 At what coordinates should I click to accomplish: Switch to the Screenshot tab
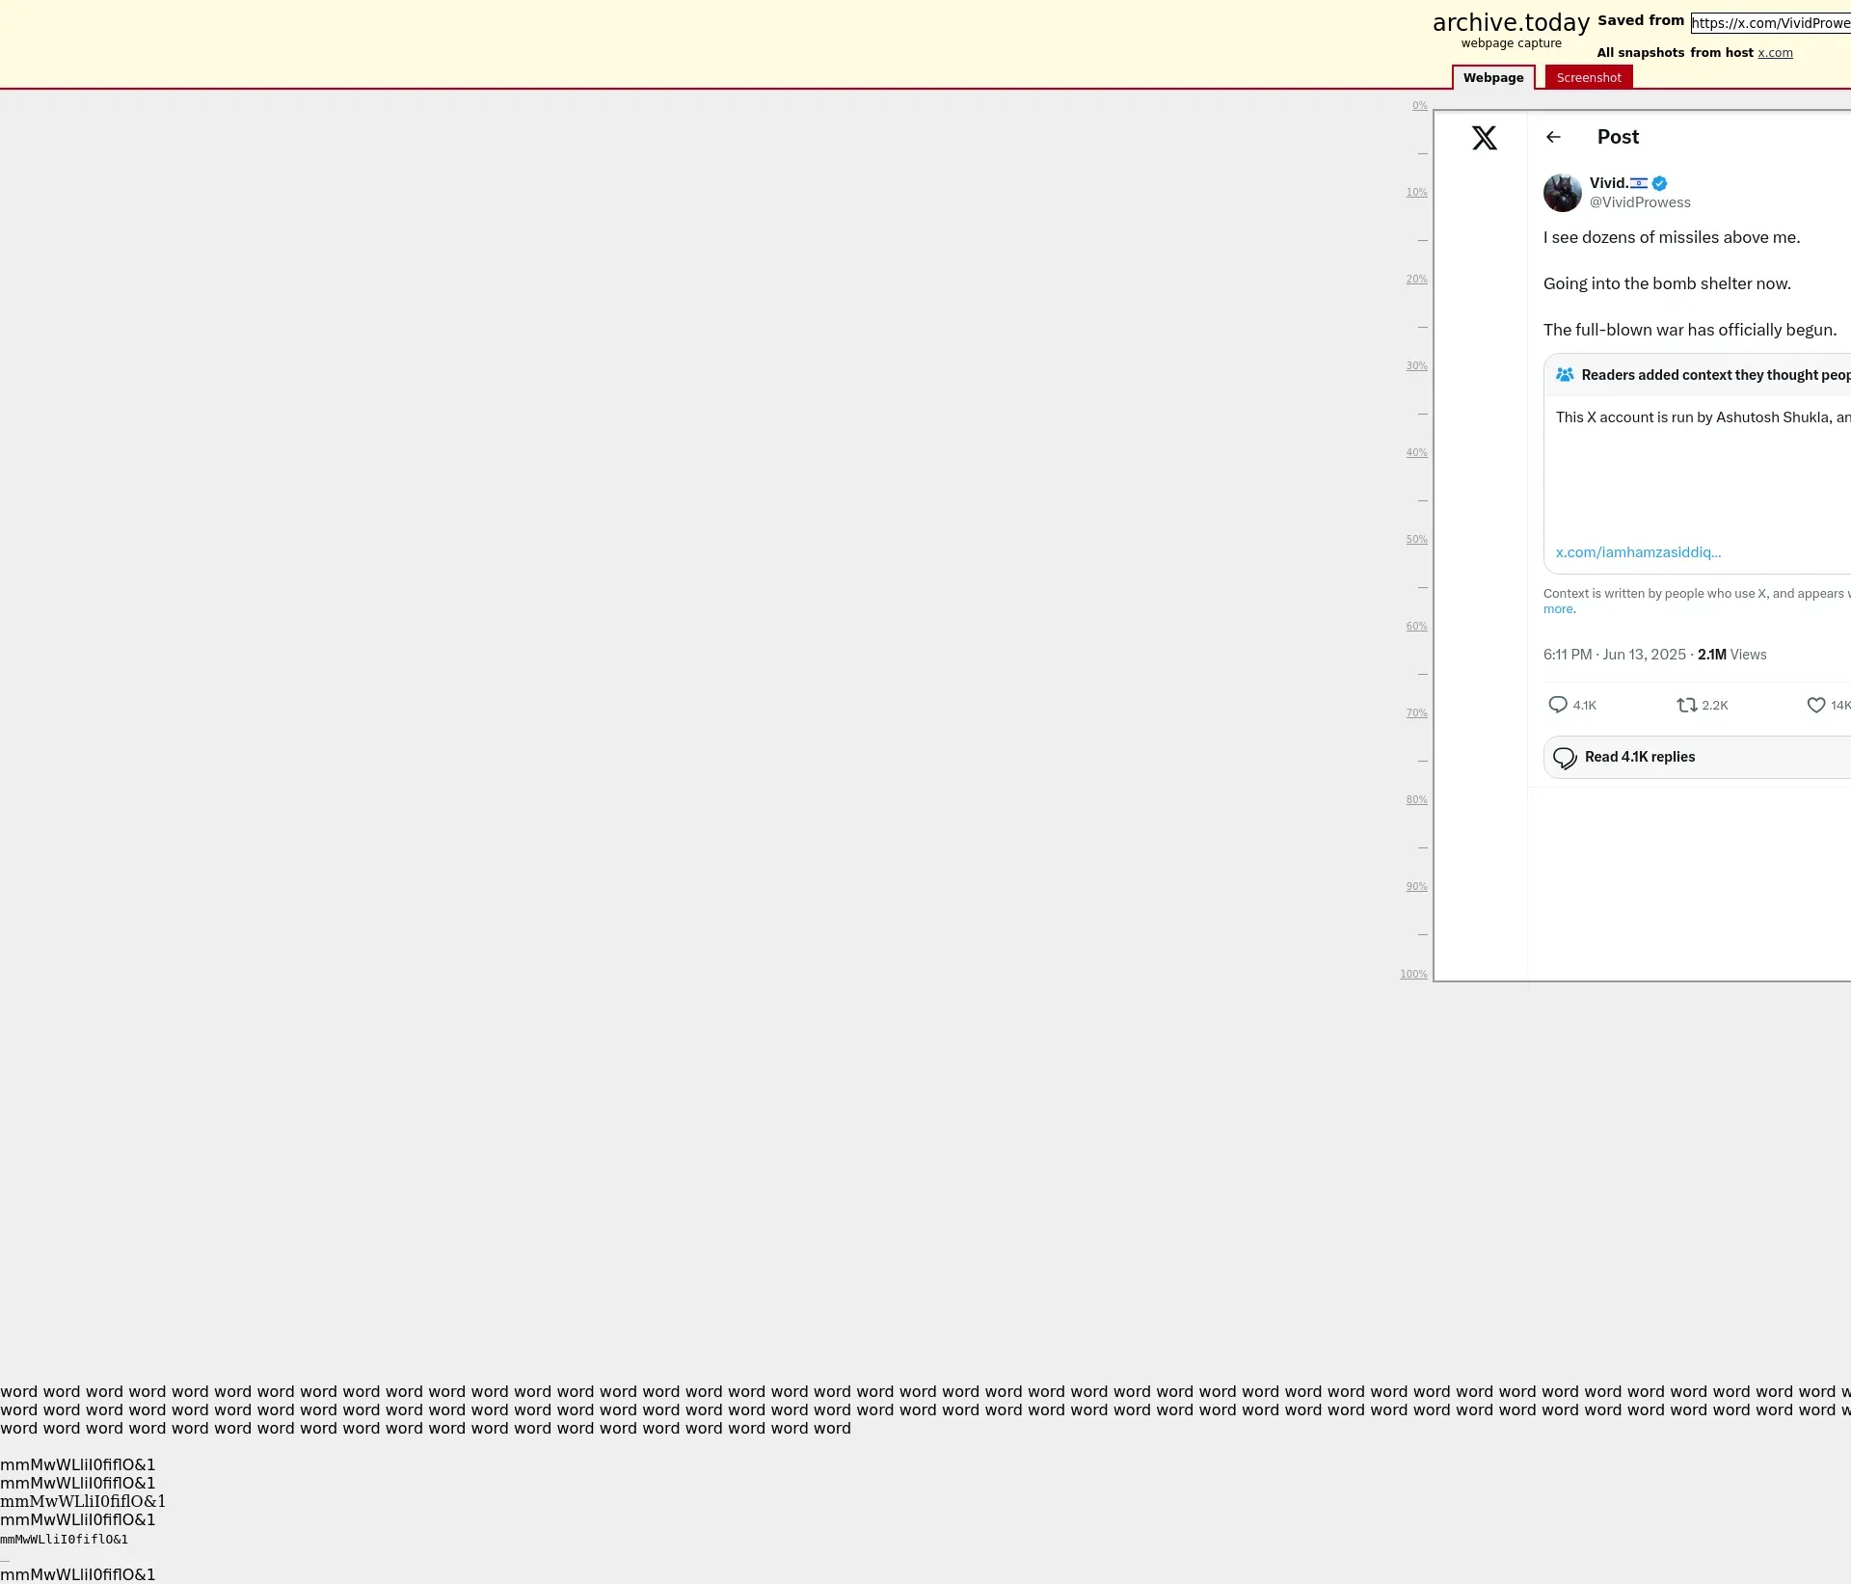tap(1588, 78)
